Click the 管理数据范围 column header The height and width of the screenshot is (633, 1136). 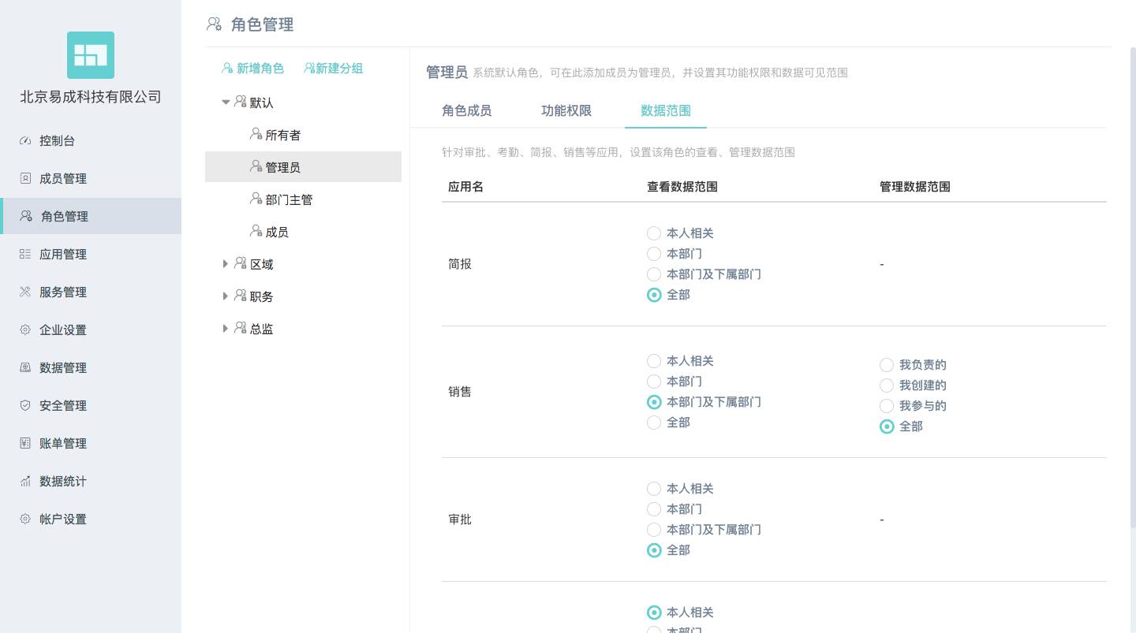(915, 187)
